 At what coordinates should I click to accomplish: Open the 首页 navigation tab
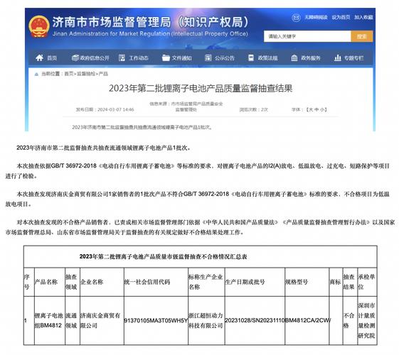46,58
